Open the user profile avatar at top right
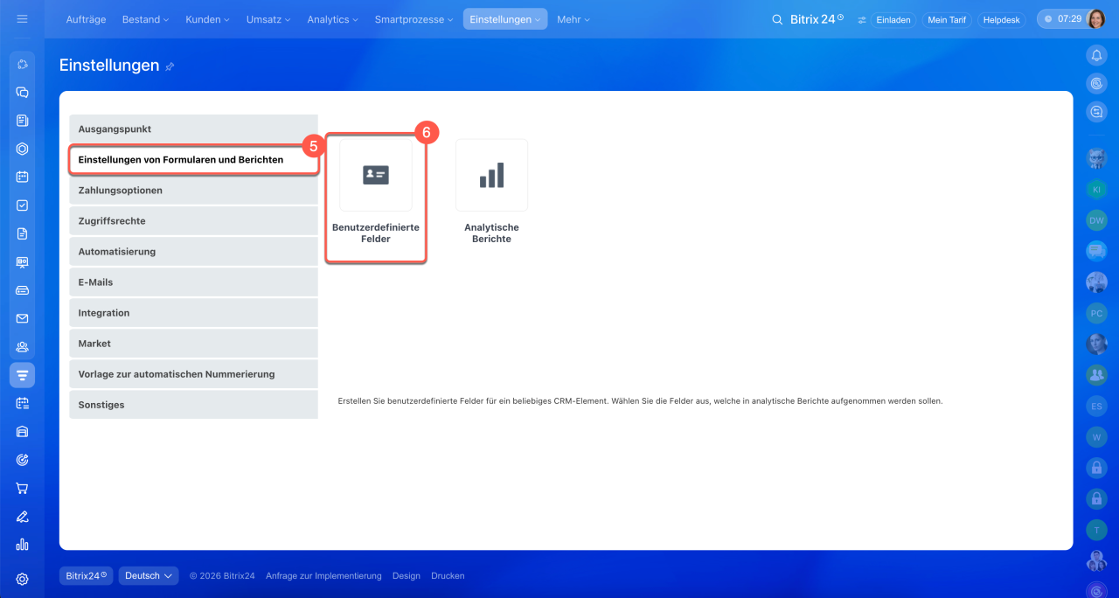The image size is (1119, 598). pos(1096,18)
